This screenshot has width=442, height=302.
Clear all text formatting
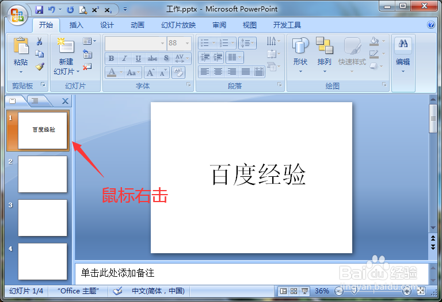(178, 72)
